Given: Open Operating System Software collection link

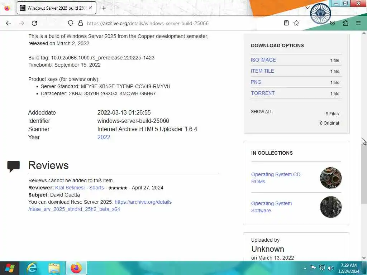Looking at the screenshot, I should click(x=271, y=207).
